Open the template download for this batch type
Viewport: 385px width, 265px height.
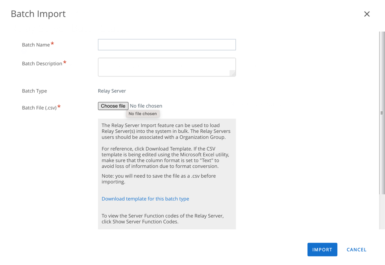(145, 198)
